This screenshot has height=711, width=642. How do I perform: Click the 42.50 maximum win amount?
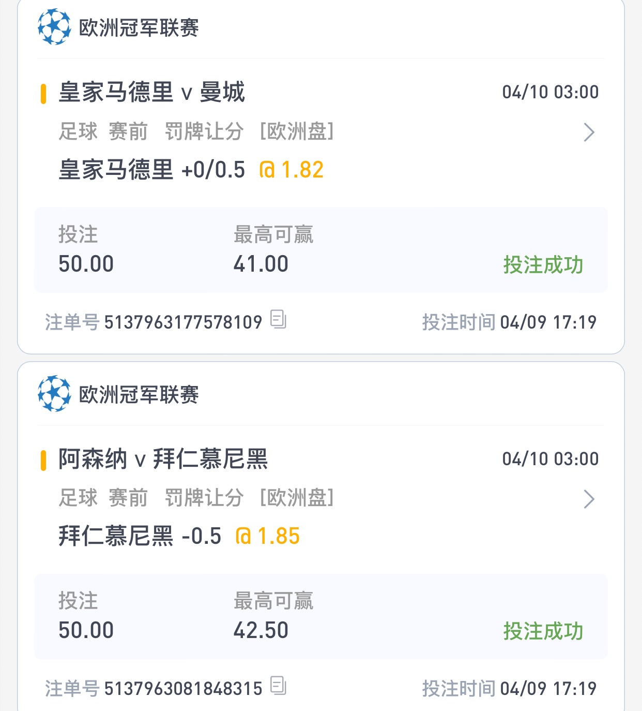coord(261,630)
